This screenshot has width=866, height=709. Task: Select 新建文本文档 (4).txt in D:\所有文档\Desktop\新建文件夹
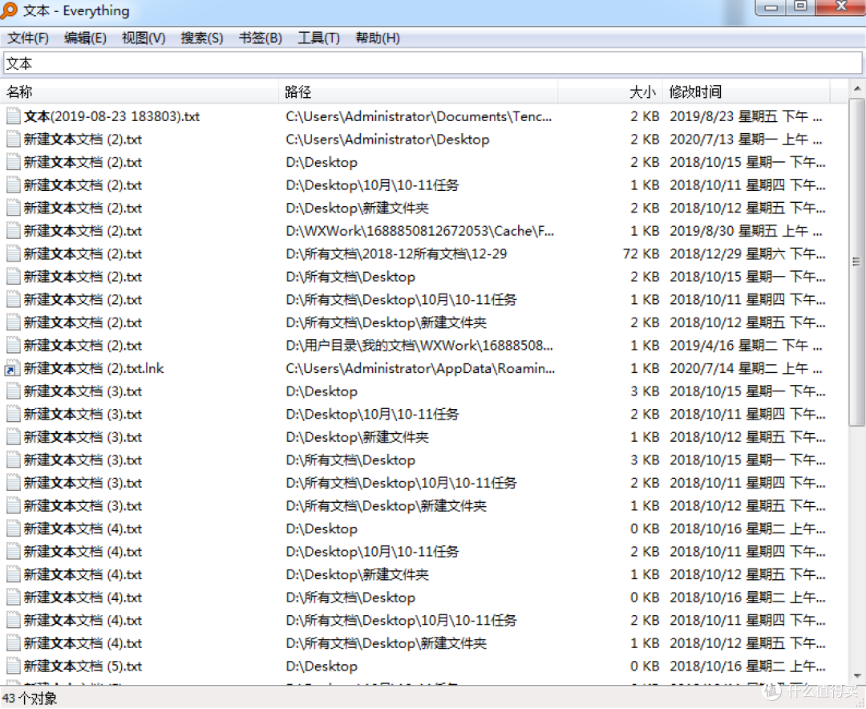click(83, 644)
